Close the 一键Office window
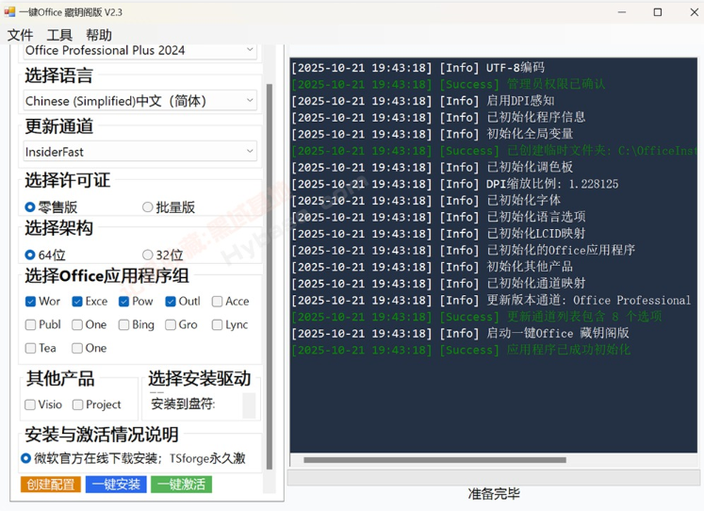The height and width of the screenshot is (511, 704). pos(694,12)
